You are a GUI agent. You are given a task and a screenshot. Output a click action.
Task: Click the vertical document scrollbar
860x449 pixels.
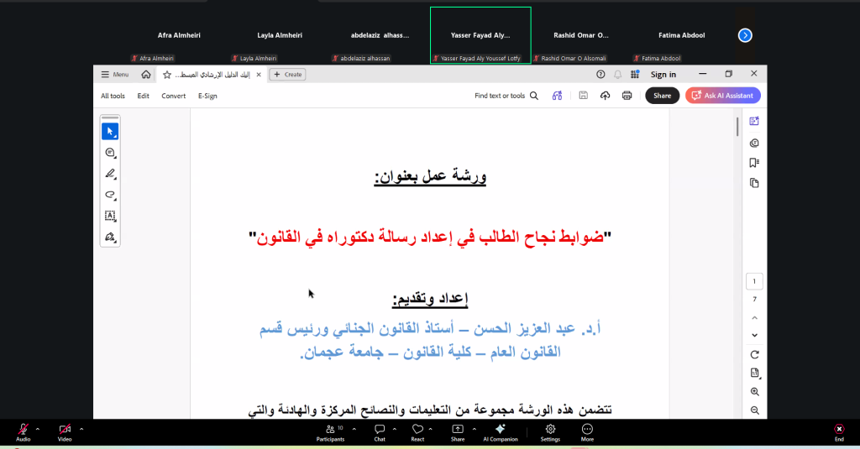point(737,127)
